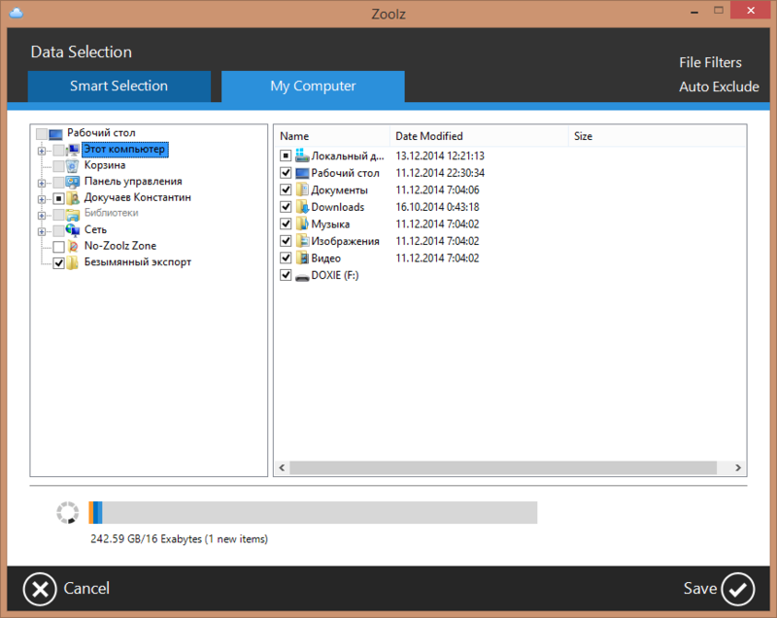Screen dimensions: 777x618
Task: Select Корзина label in tree
Action: [x=105, y=165]
